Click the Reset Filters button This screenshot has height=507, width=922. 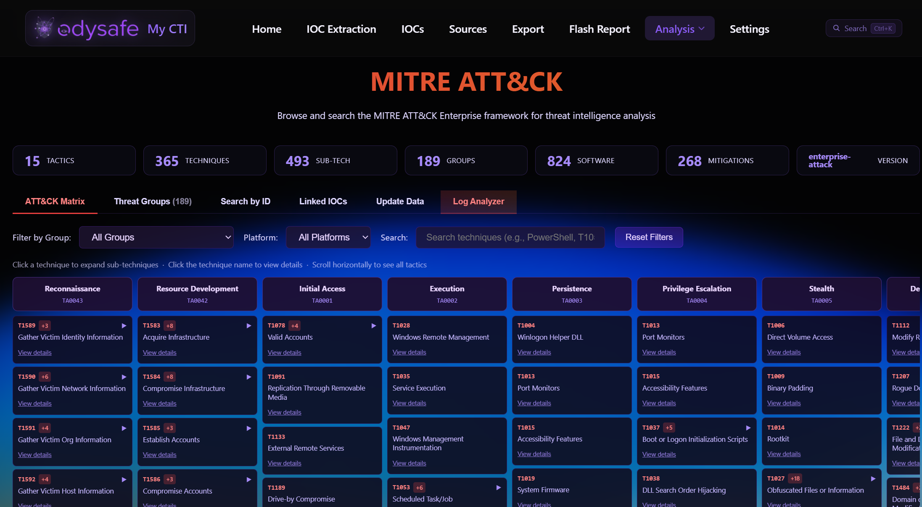pos(649,237)
